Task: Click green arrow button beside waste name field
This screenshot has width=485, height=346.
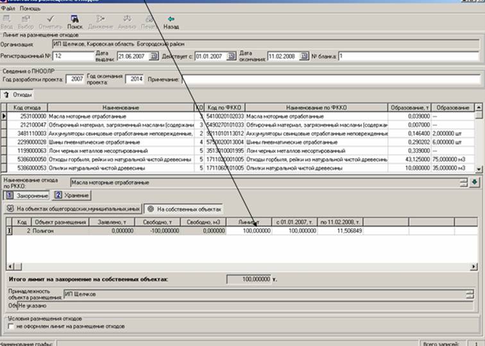Action: tap(473, 182)
